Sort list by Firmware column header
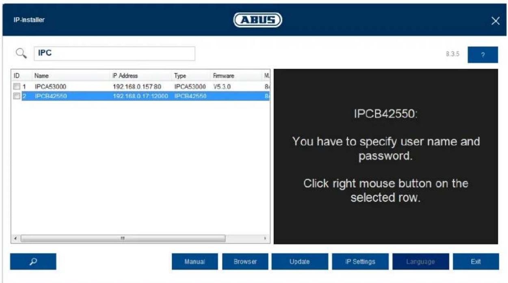 pyautogui.click(x=223, y=76)
